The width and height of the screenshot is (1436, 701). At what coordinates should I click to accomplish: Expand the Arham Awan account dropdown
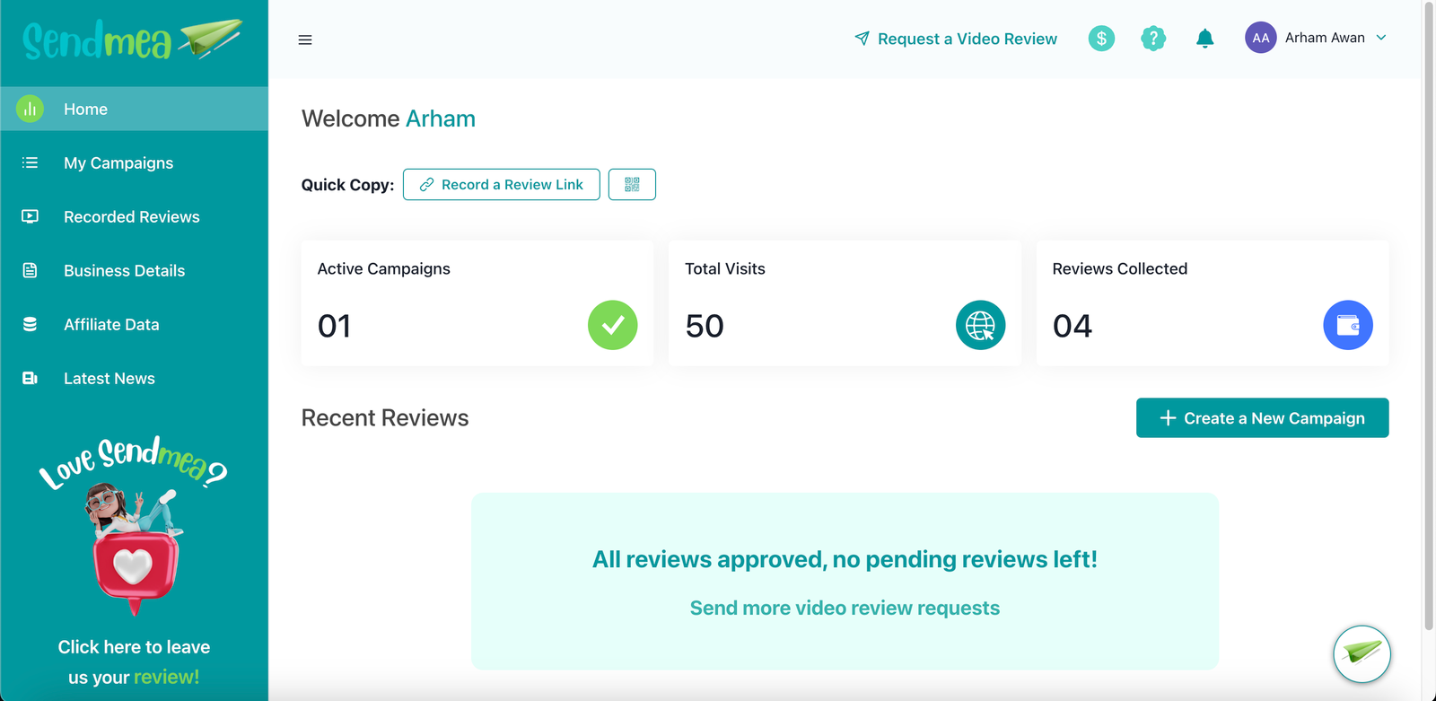(x=1381, y=38)
